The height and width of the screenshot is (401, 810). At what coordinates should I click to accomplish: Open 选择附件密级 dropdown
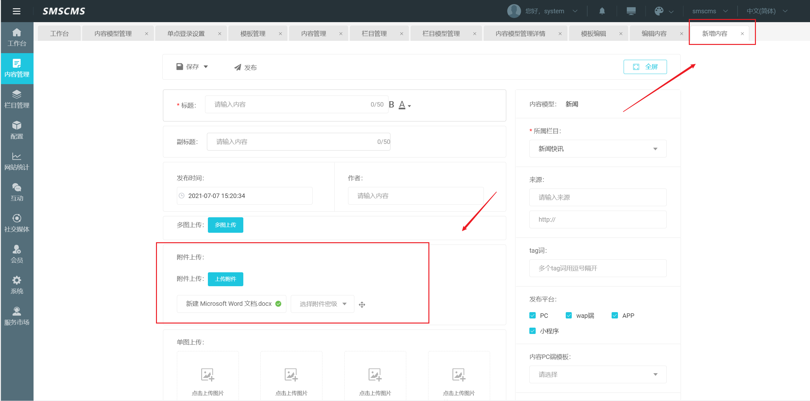click(x=322, y=304)
